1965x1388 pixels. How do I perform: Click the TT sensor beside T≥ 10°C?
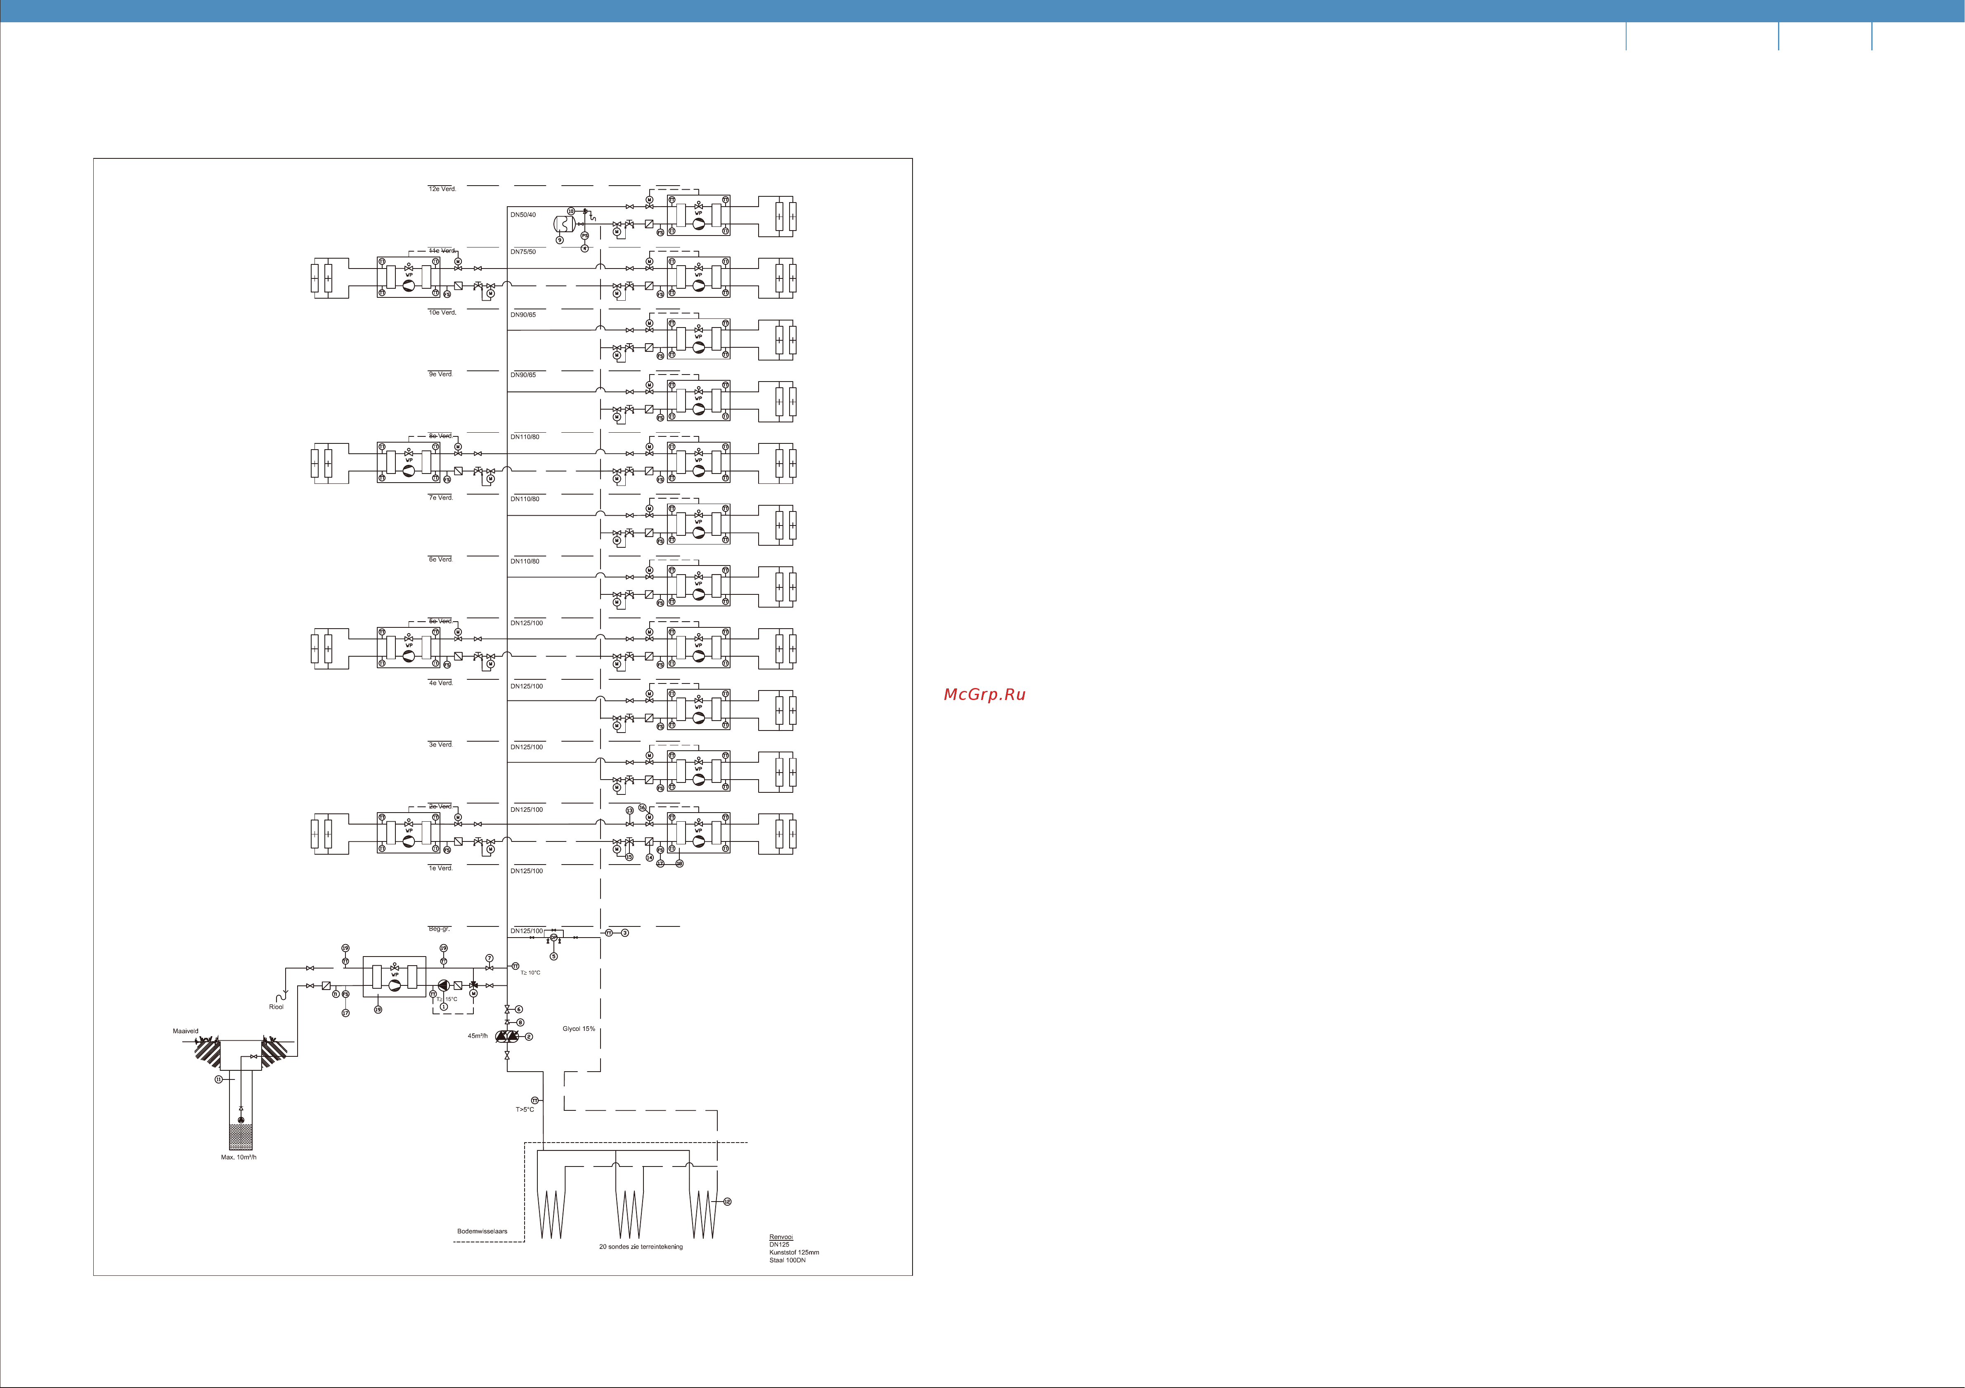[x=516, y=966]
